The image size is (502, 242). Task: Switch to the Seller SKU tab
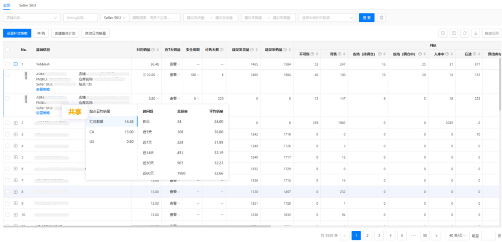point(27,5)
